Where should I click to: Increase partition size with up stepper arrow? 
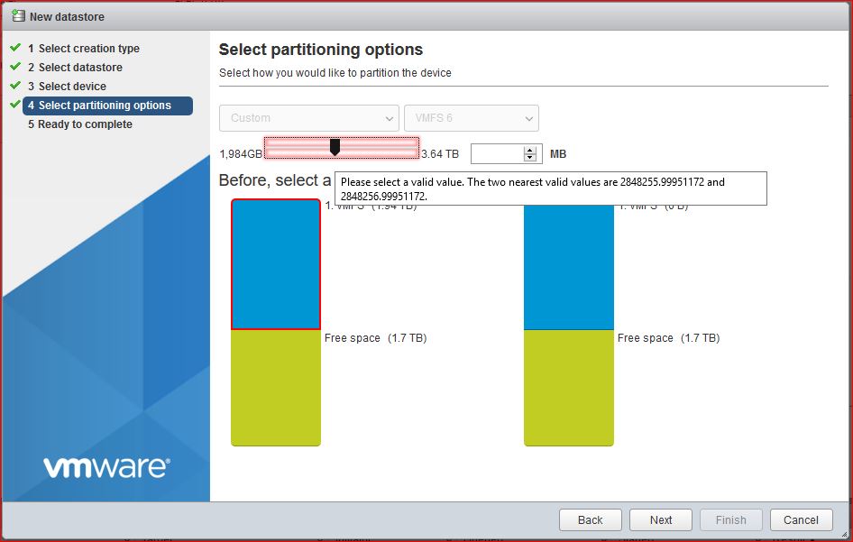(530, 150)
